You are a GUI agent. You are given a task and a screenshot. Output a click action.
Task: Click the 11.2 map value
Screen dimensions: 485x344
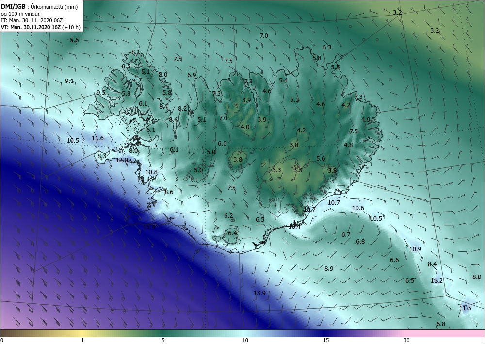pyautogui.click(x=436, y=280)
